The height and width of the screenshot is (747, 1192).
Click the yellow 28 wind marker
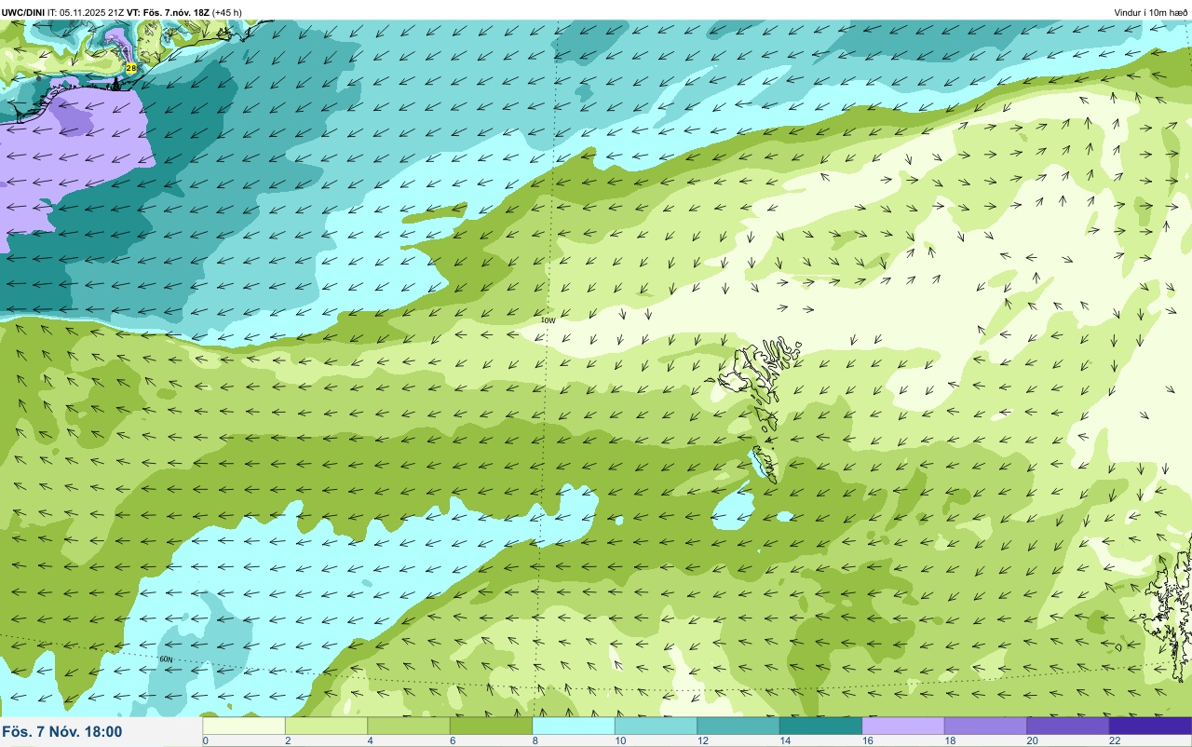coord(131,68)
